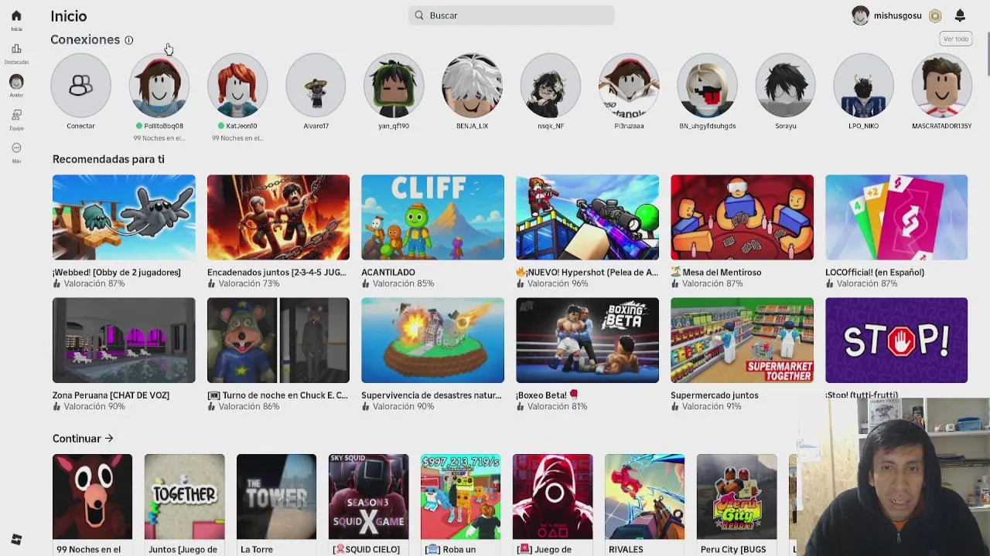Open LOCOfficial en Español game thumbnail
Screen dimensions: 990x556
coord(896,217)
